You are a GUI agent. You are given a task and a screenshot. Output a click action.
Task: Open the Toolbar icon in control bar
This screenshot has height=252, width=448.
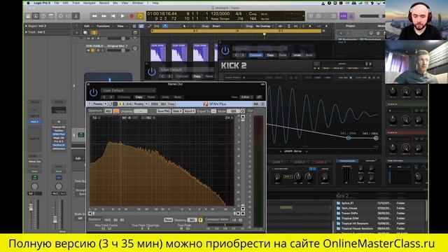point(51,16)
